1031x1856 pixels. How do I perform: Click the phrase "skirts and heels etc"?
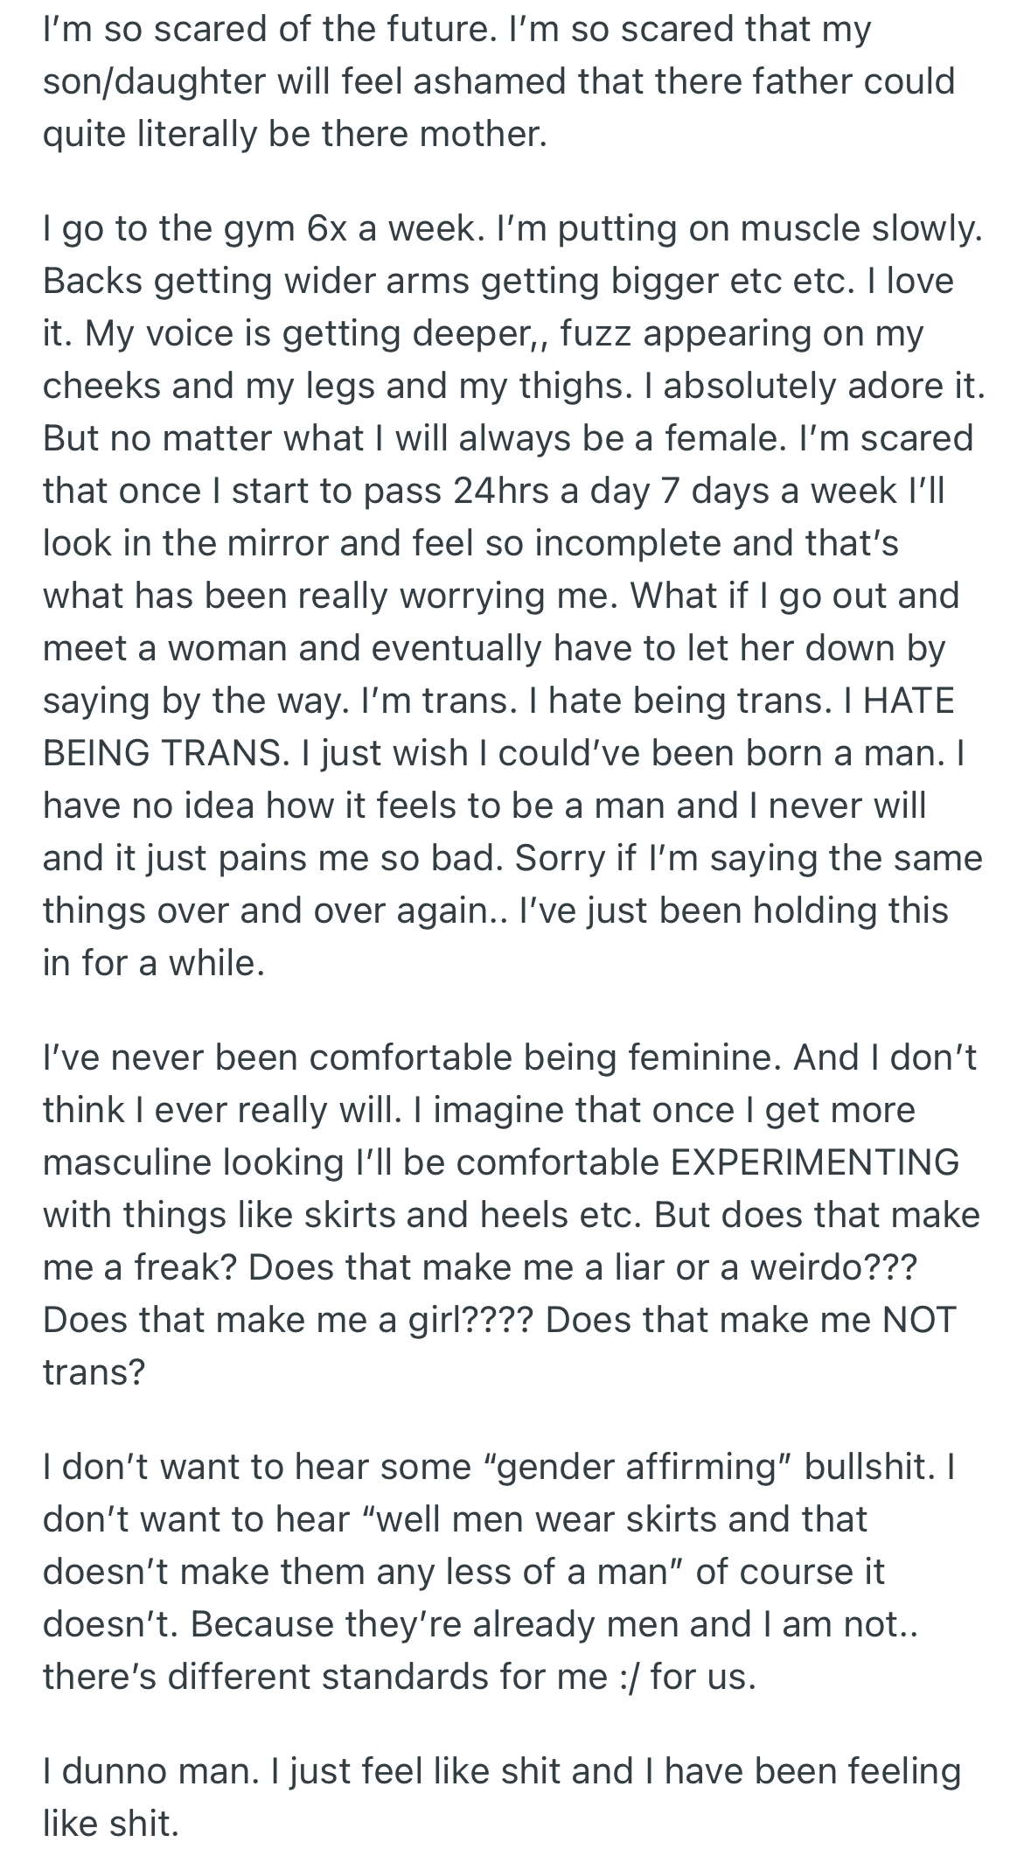click(x=468, y=1215)
